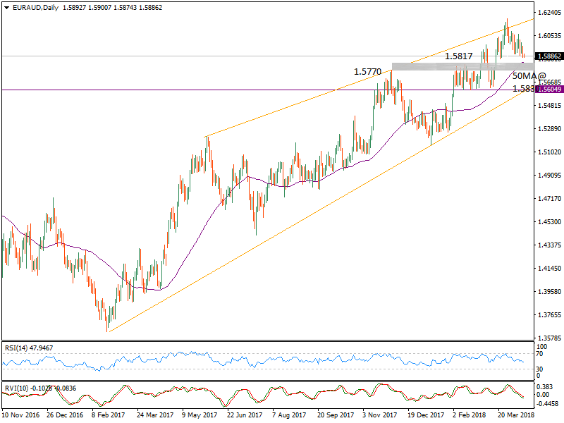Click the purple 1.56049 price tag
564x423 pixels.
(549, 90)
